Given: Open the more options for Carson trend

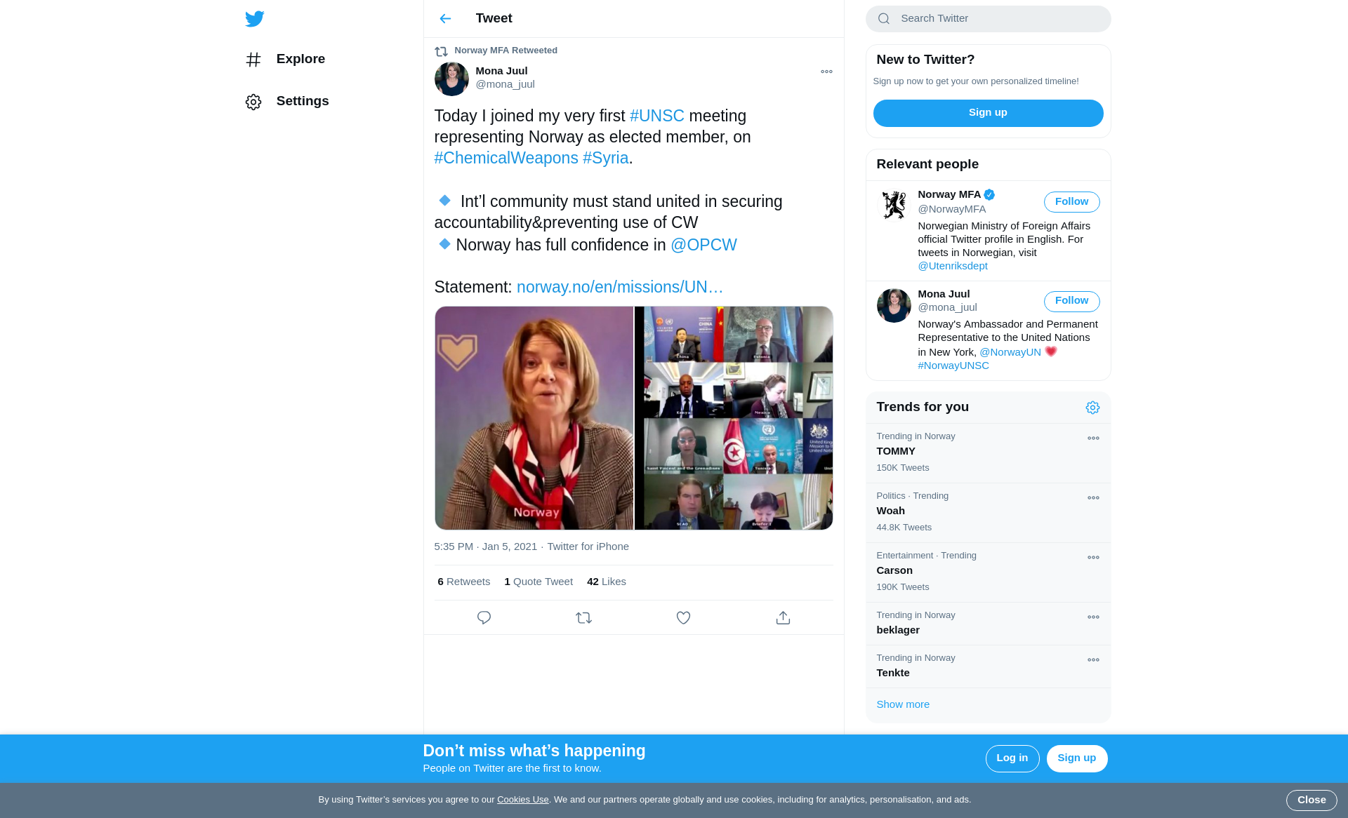Looking at the screenshot, I should click(x=1093, y=558).
